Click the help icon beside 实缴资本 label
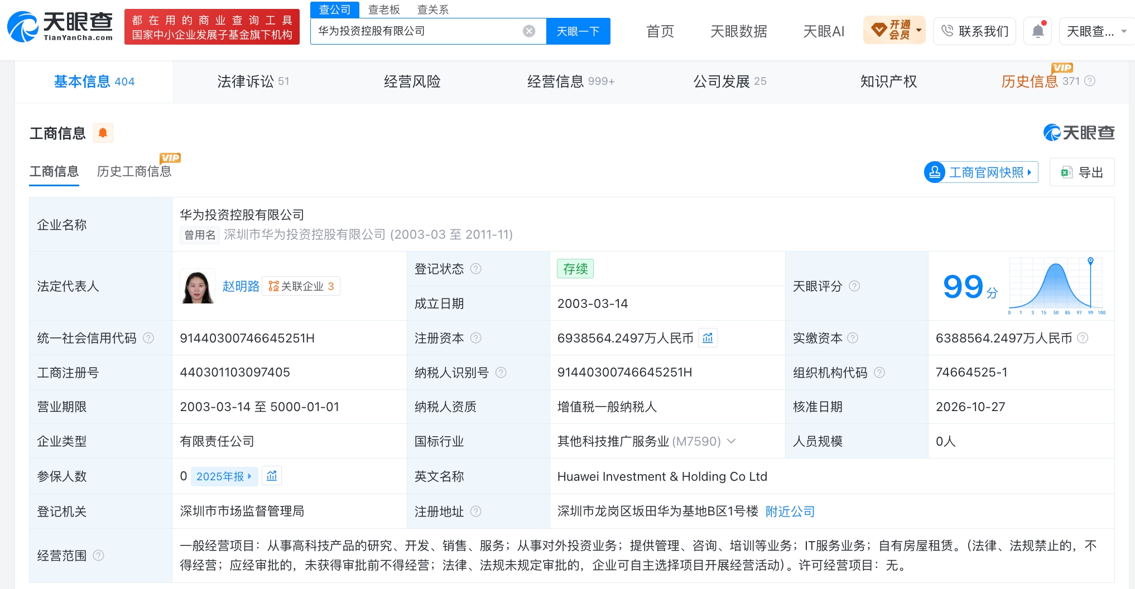Image resolution: width=1135 pixels, height=589 pixels. (x=853, y=338)
